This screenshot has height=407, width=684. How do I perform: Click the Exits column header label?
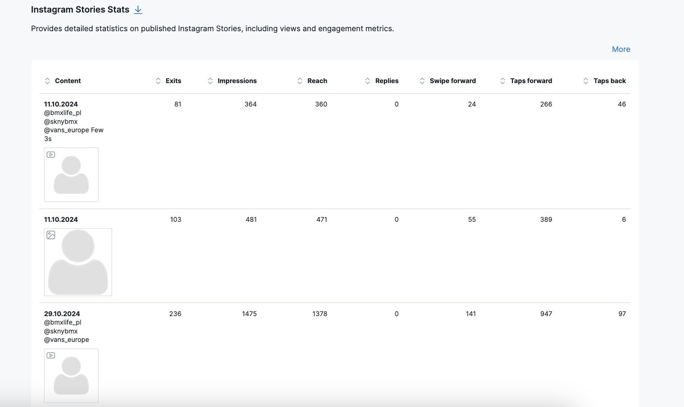click(173, 81)
